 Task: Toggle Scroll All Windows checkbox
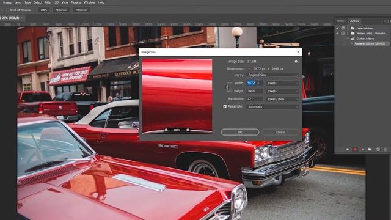(x=7, y=10)
